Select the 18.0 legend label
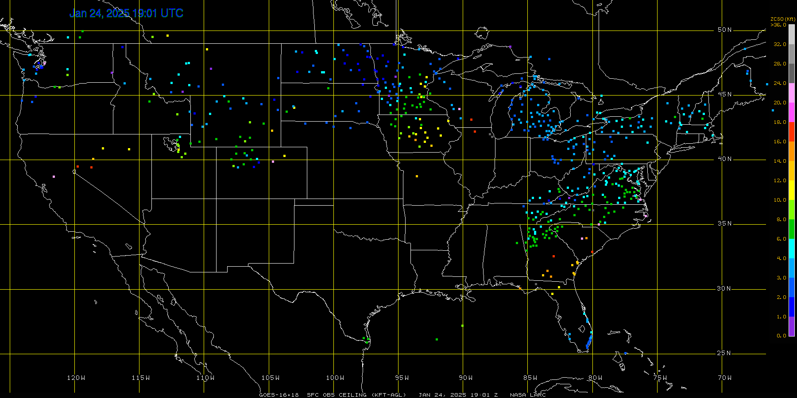 tap(780, 122)
